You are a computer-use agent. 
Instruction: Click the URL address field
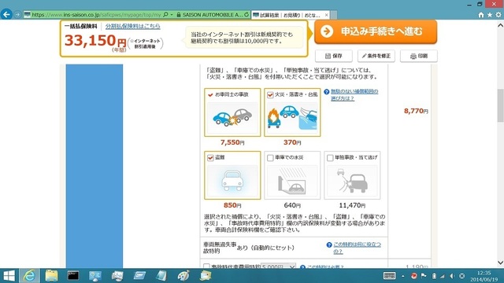96,15
